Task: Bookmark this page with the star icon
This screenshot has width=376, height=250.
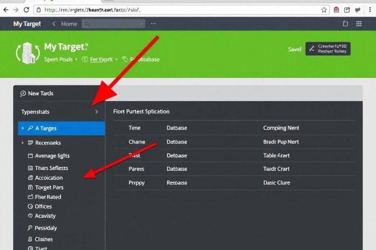Action: (x=324, y=10)
